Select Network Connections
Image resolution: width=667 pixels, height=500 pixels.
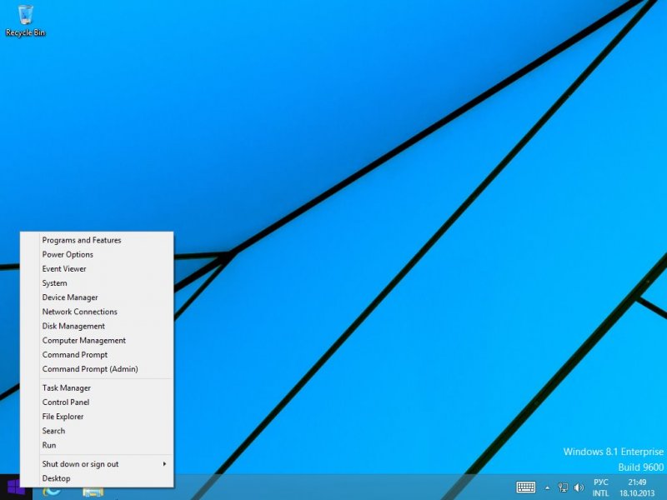(x=97, y=312)
